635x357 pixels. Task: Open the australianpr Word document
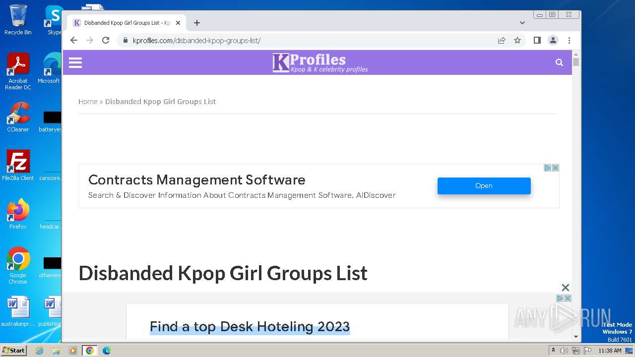click(18, 311)
